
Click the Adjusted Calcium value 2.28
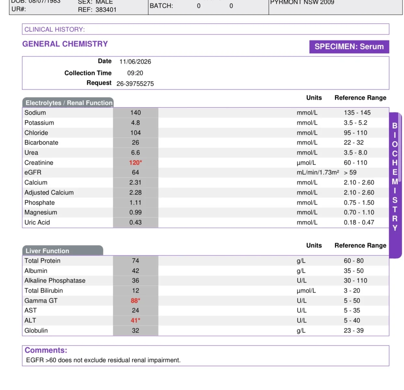click(x=136, y=193)
